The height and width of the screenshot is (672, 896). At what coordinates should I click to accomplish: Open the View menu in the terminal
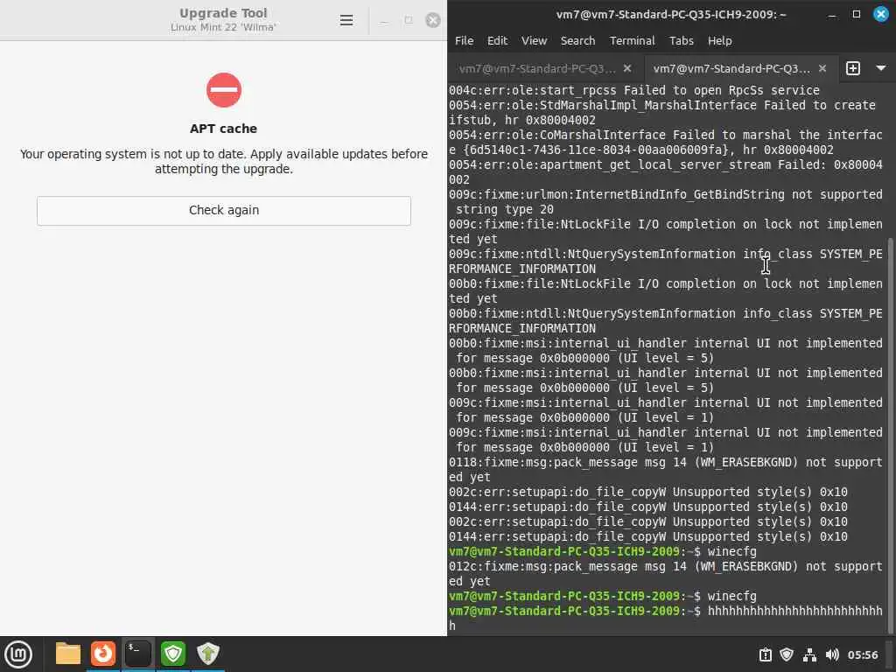[x=535, y=40]
